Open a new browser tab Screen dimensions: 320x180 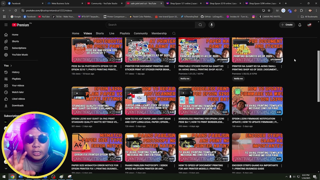pyautogui.click(x=286, y=3)
